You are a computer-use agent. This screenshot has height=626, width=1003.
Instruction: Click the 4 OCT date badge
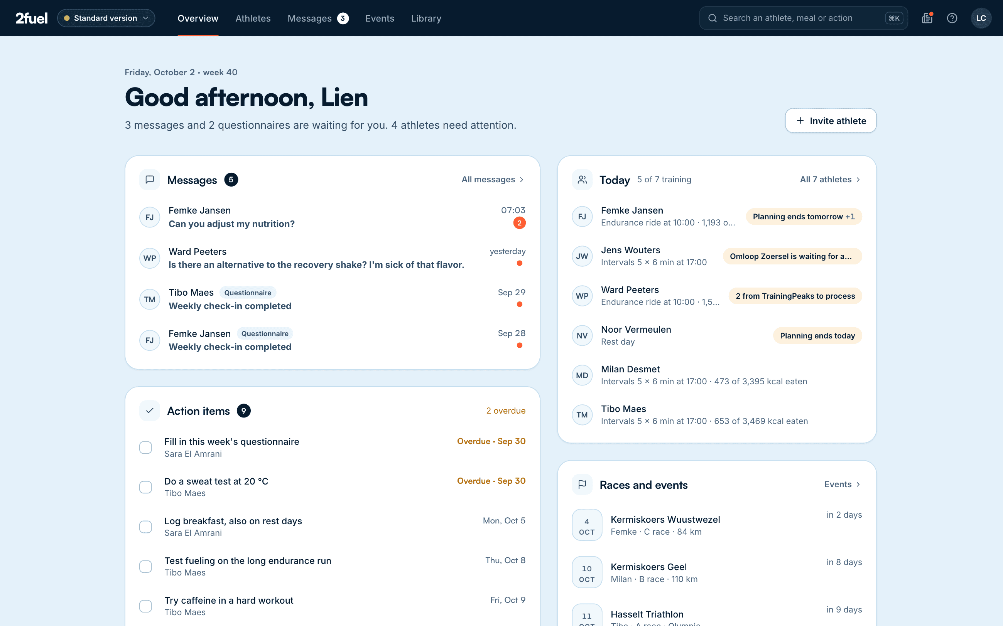pyautogui.click(x=587, y=525)
